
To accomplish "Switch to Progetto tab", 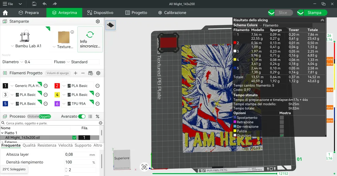I will (136, 13).
